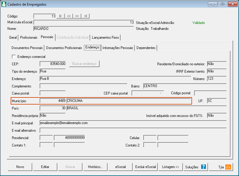The image size is (239, 176).
Task: Click the blue Soluções help icon
Action: pyautogui.click(x=203, y=167)
